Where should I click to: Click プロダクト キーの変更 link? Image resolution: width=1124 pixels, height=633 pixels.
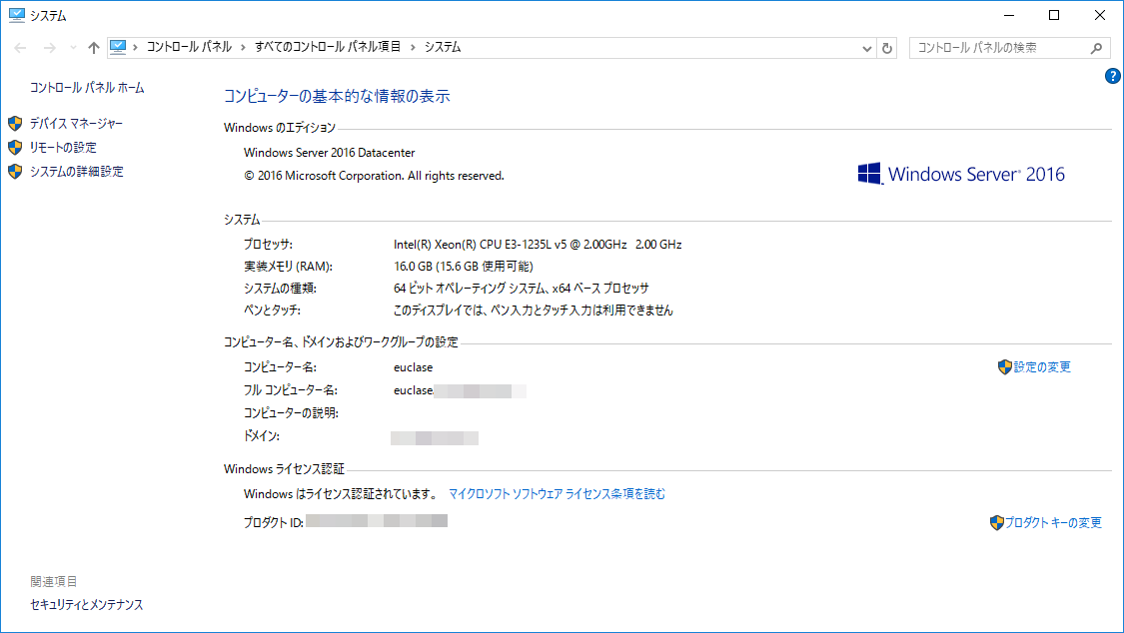pos(1053,523)
